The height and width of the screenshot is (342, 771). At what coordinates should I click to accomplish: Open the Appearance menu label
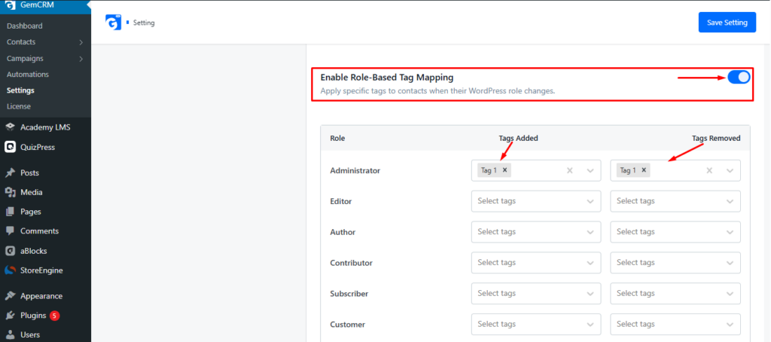[41, 296]
